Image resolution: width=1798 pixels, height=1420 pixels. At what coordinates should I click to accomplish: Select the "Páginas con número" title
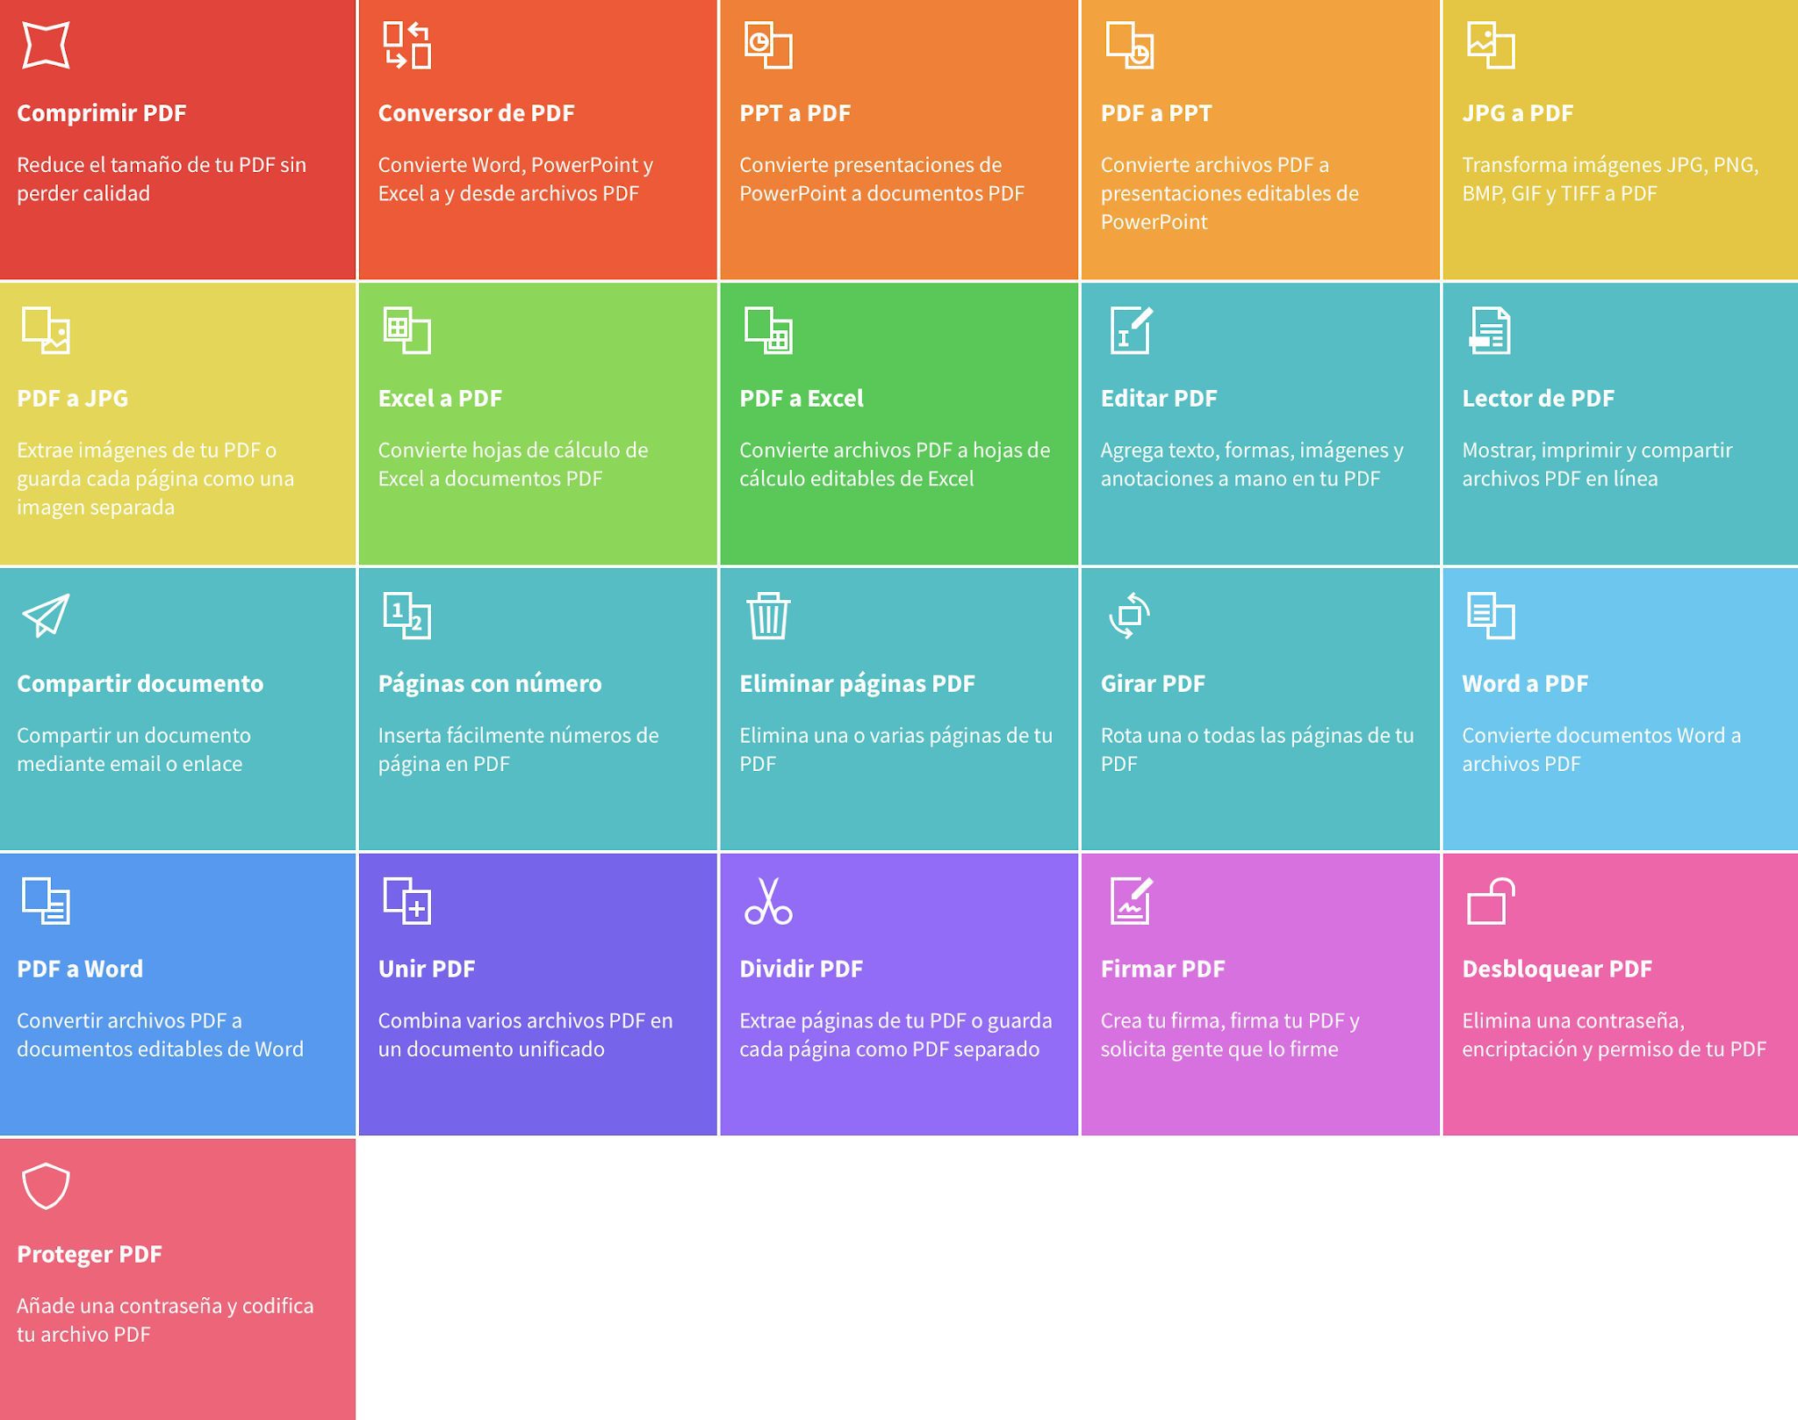click(x=490, y=684)
